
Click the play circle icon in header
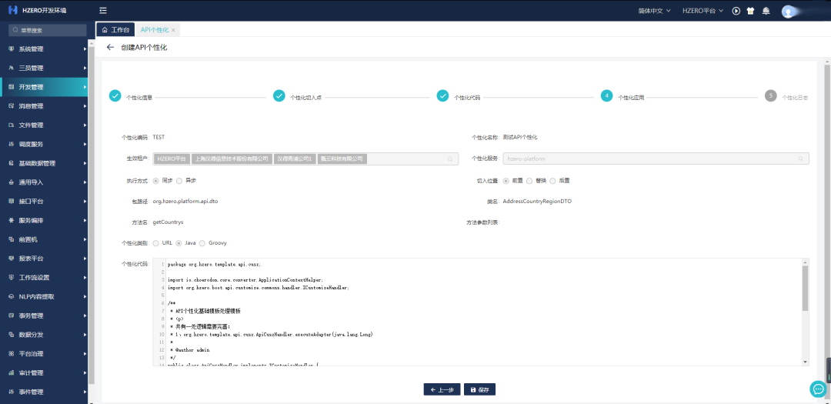pos(736,11)
